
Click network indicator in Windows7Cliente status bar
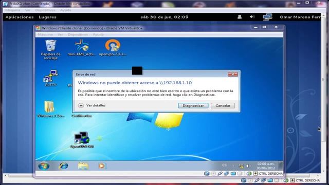(x=227, y=174)
